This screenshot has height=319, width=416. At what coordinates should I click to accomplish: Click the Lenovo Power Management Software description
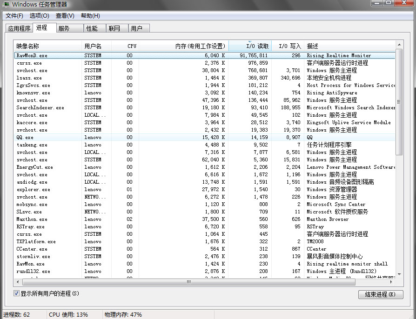pyautogui.click(x=351, y=167)
